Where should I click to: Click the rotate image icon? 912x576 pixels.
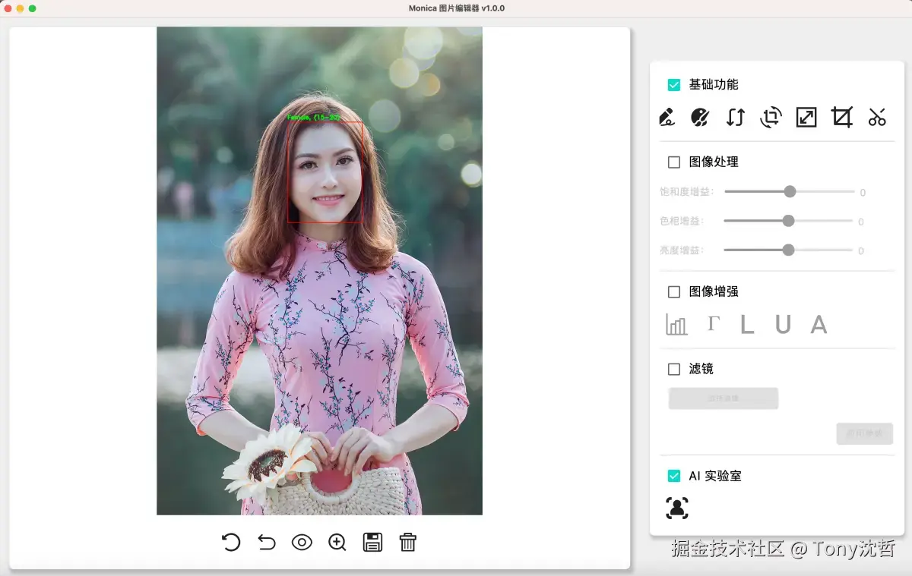pyautogui.click(x=771, y=117)
